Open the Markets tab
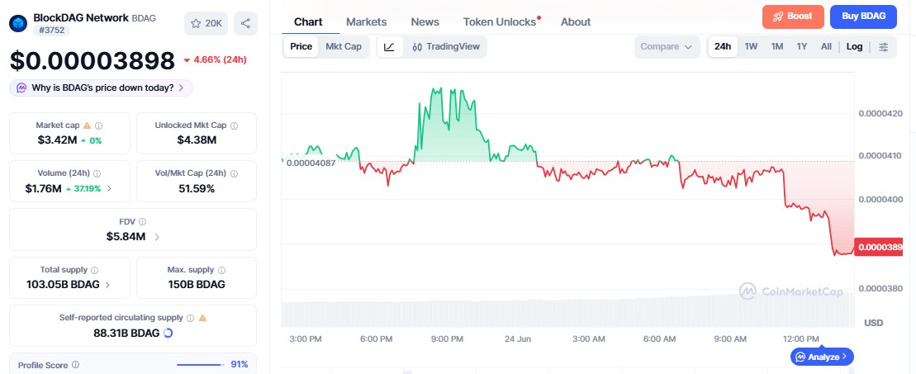 coord(366,22)
